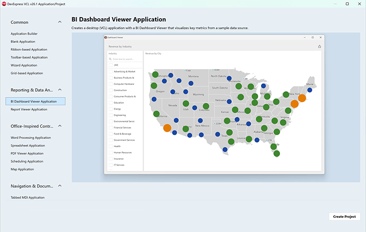This screenshot has height=232, width=366.
Task: Check Financial Services checkbox
Action: pyautogui.click(x=111, y=128)
